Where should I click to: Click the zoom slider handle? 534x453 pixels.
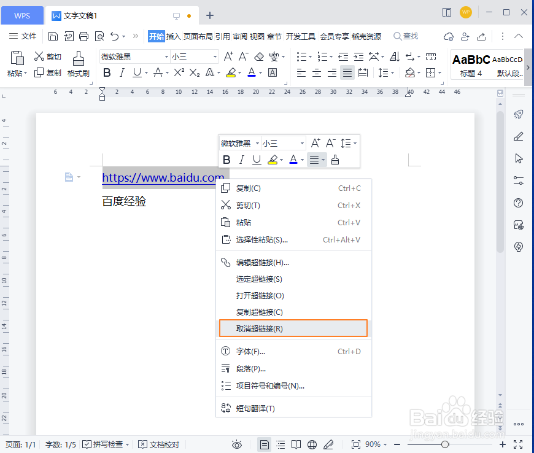(445, 444)
